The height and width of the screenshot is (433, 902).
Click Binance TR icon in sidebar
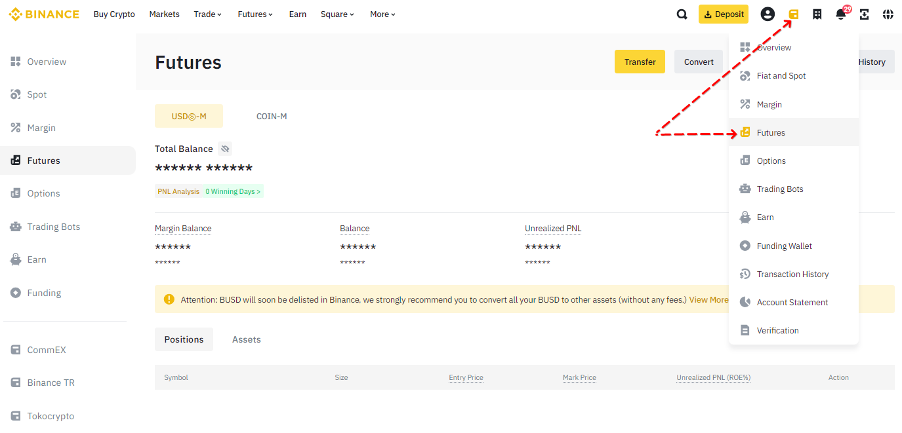pos(16,383)
